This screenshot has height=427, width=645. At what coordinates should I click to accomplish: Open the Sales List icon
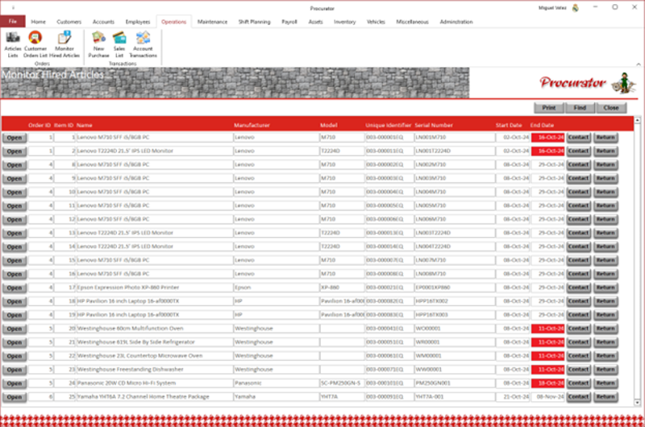tap(119, 44)
